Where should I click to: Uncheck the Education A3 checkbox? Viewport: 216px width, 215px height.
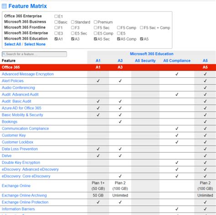click(x=73, y=39)
